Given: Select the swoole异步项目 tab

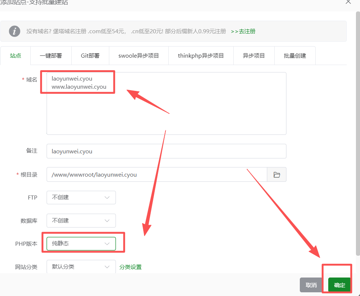Looking at the screenshot, I should (x=138, y=56).
